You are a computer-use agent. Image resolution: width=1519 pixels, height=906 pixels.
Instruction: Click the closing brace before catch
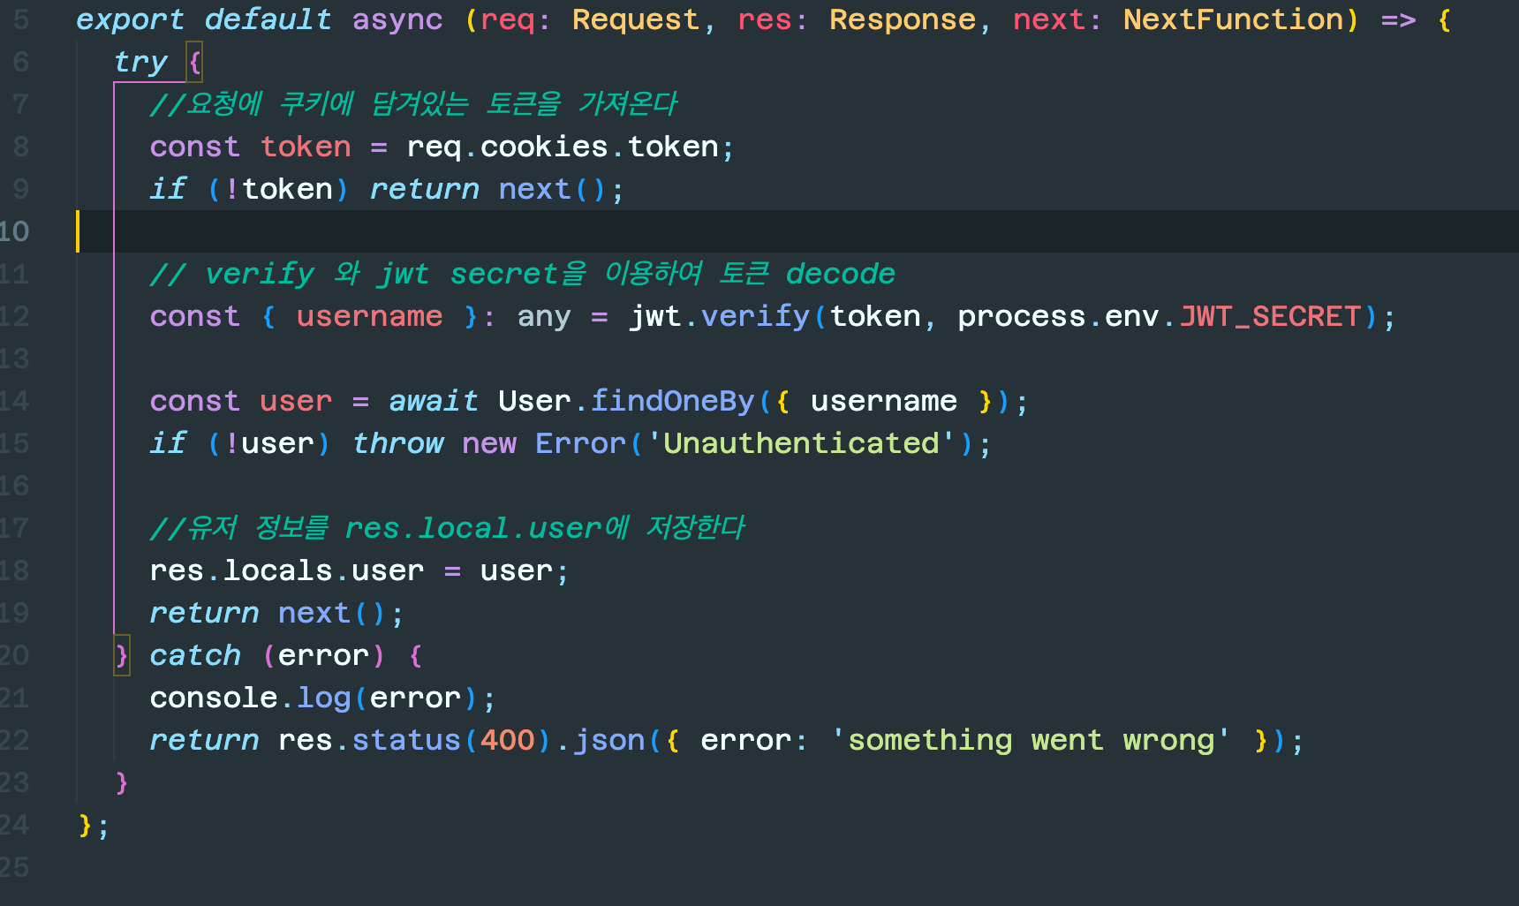tap(122, 655)
